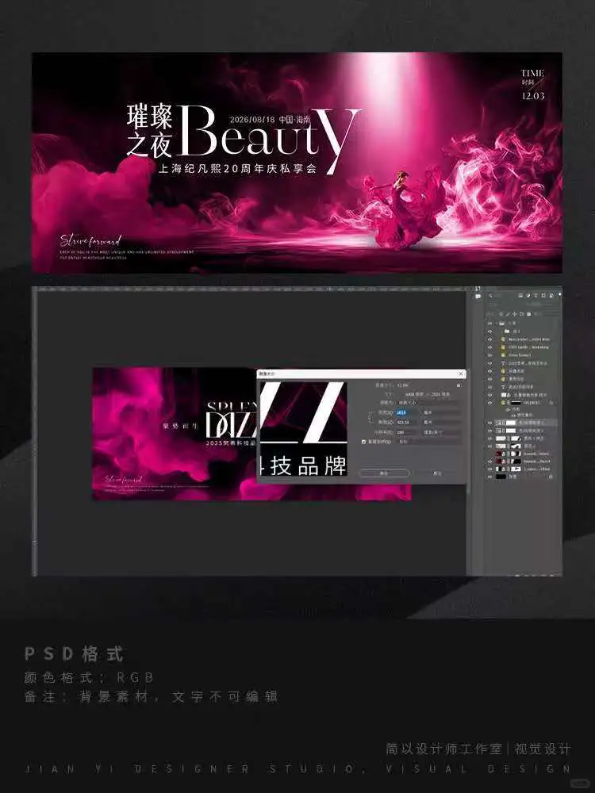Select the Strive forward layer name

520,355
